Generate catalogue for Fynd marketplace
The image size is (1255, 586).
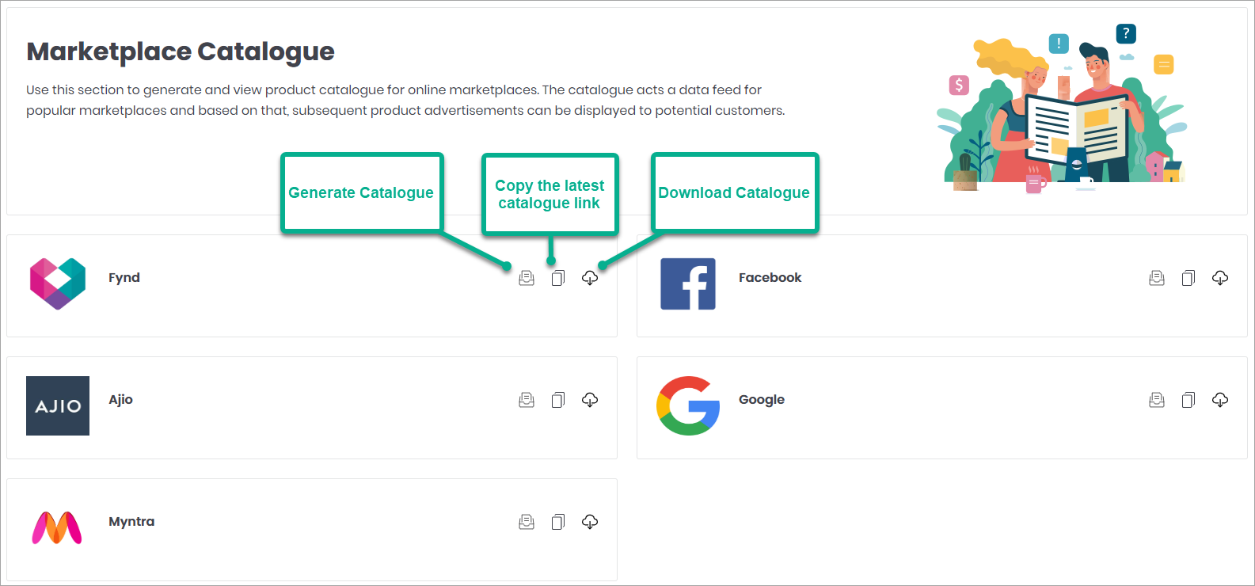coord(527,278)
